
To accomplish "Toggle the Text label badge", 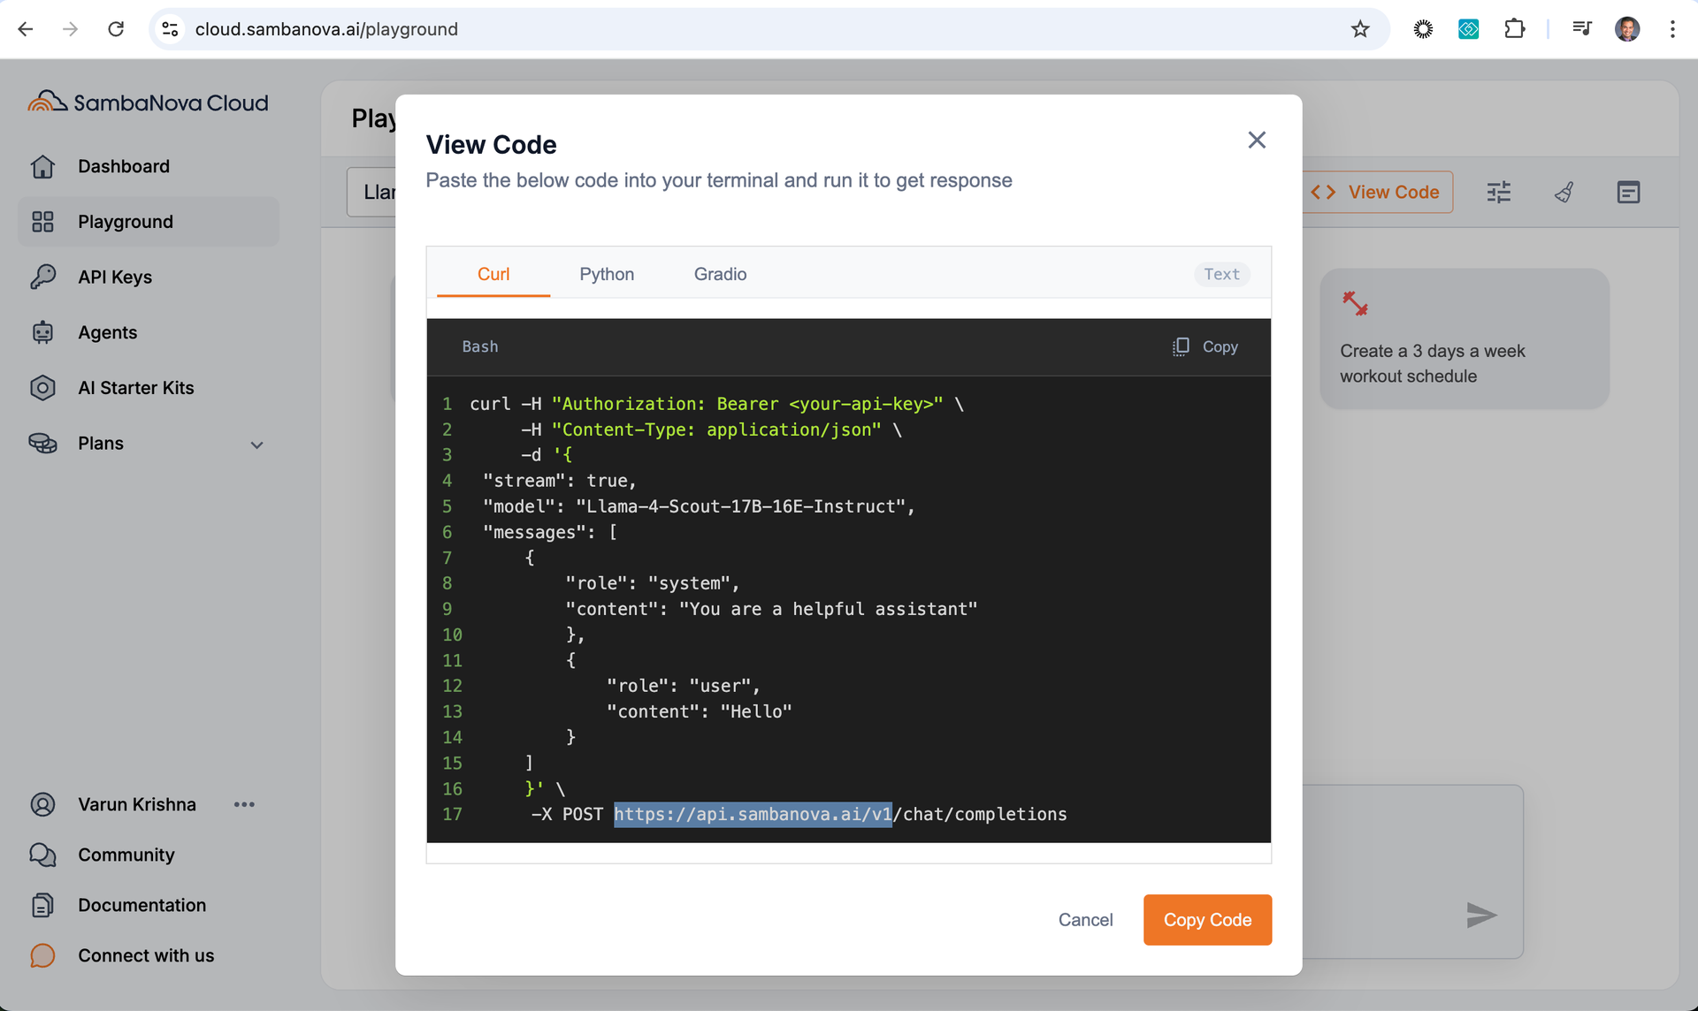I will click(1221, 274).
